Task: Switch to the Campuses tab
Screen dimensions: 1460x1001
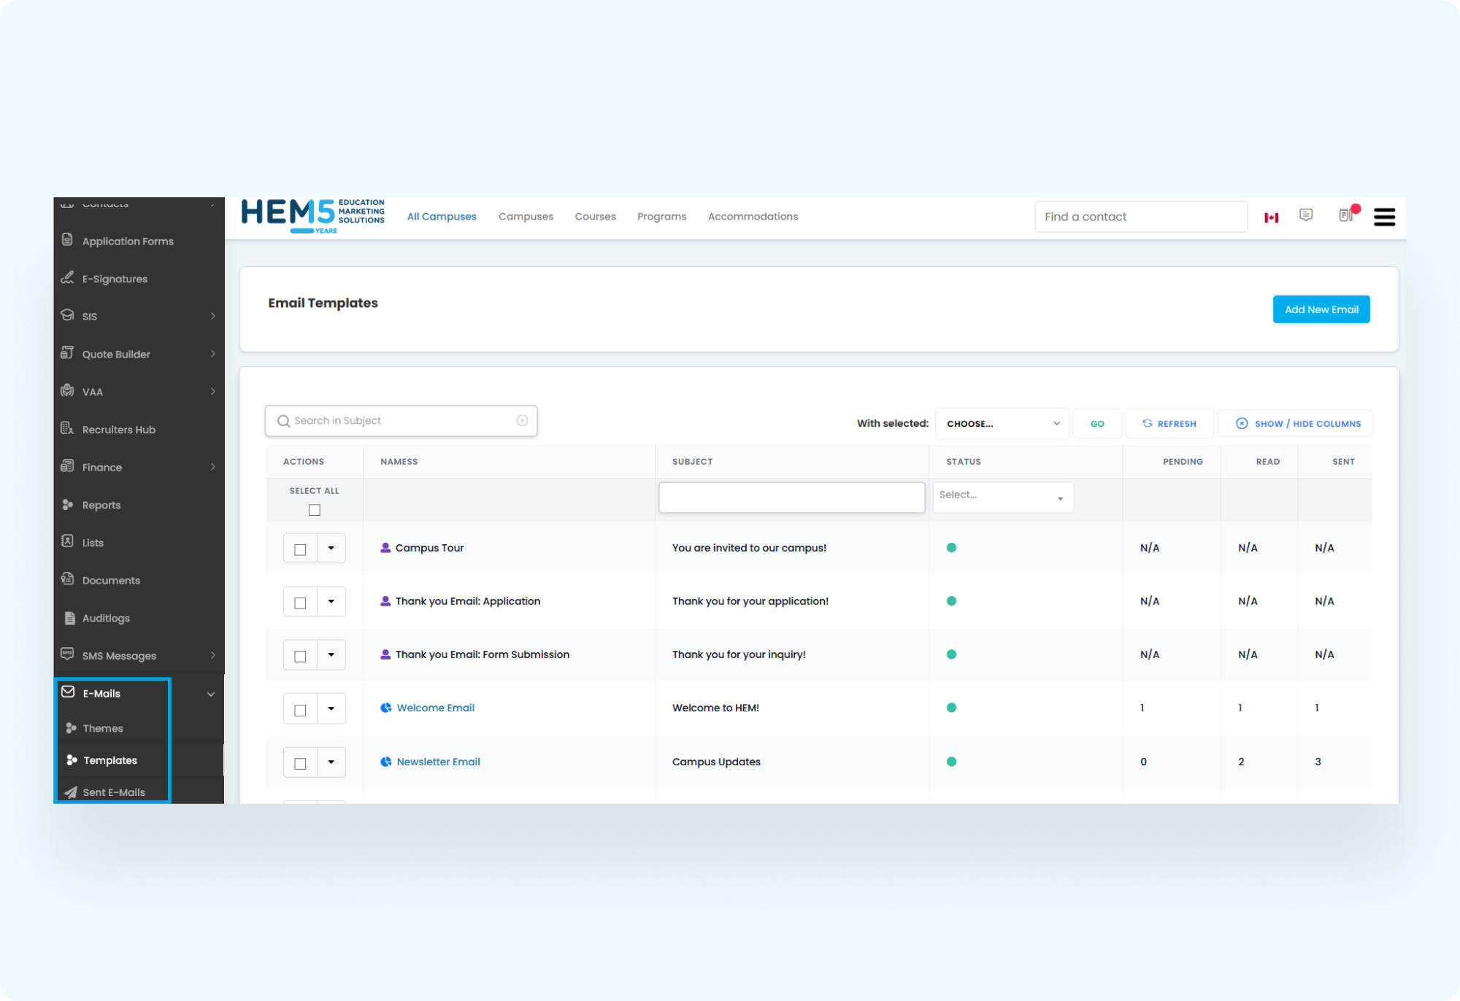Action: tap(526, 217)
